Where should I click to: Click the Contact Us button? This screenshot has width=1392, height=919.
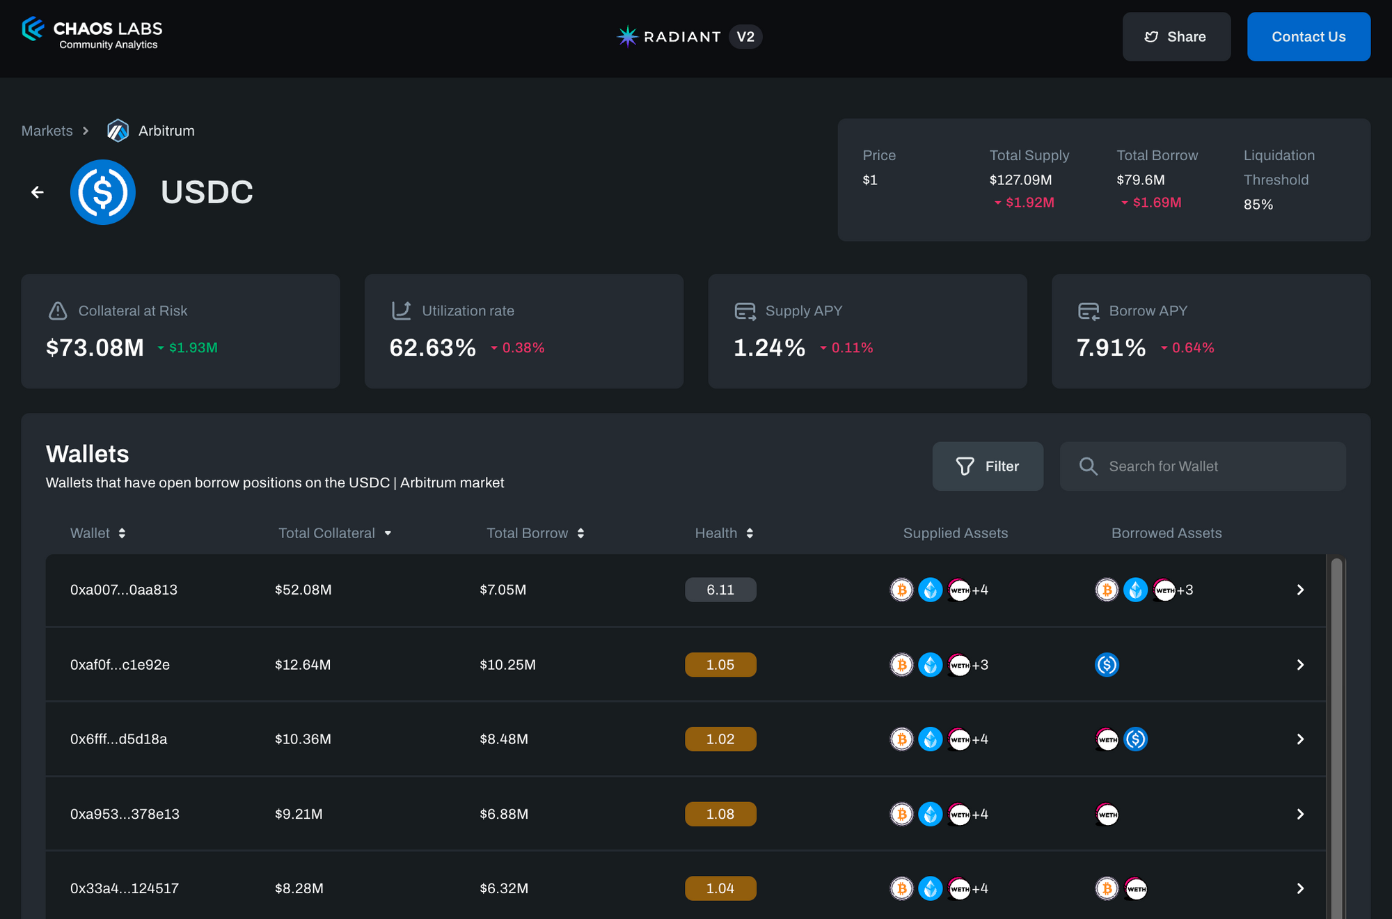point(1308,37)
